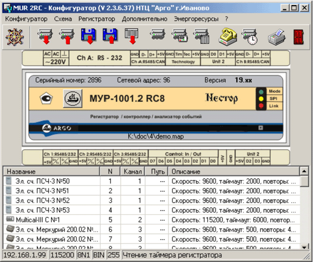Viewport: 313px width, 262px height.
Task: Click IP address 192.168.1.99 in status bar
Action: click(x=25, y=255)
